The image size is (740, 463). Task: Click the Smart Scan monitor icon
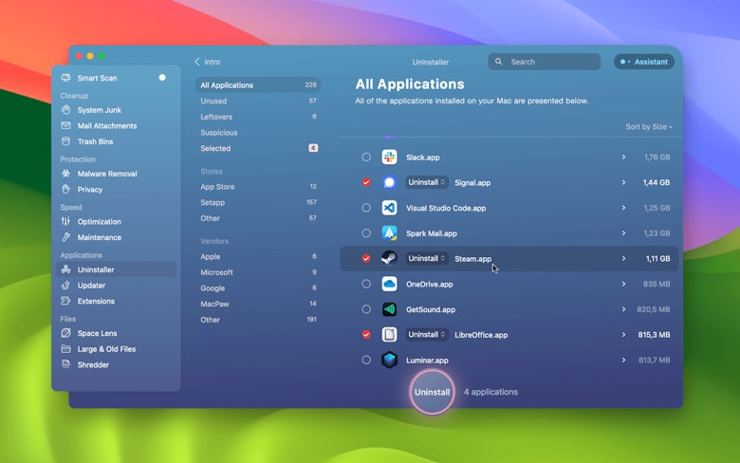coord(66,78)
